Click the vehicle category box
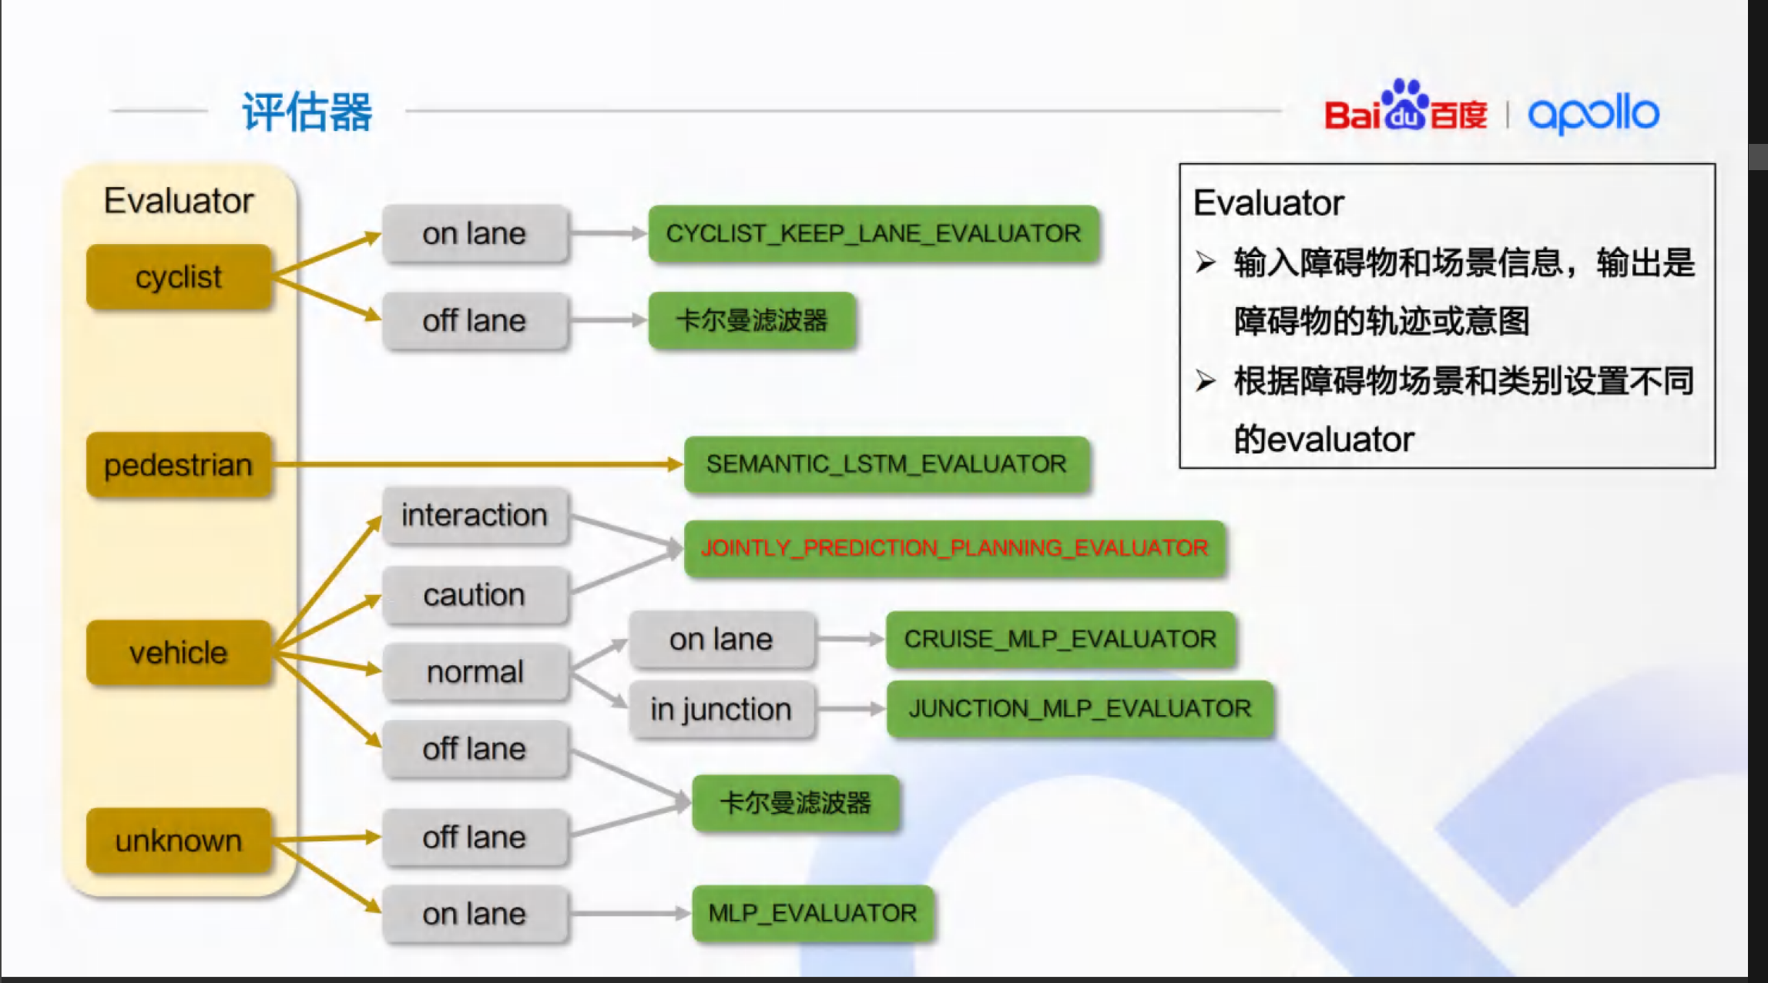 pos(178,653)
